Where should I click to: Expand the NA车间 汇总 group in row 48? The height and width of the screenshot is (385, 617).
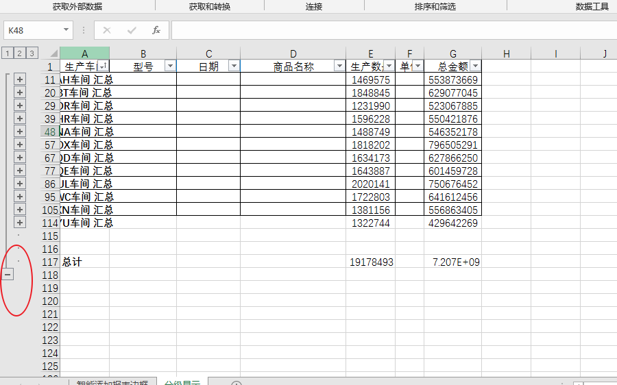(20, 132)
